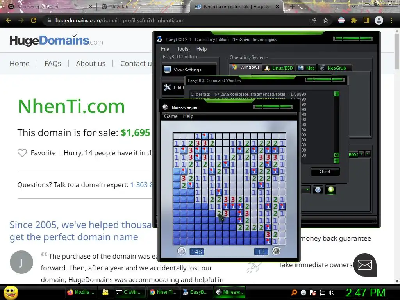Switch to the Linux/BSD tab
This screenshot has width=400, height=300.
pyautogui.click(x=279, y=68)
